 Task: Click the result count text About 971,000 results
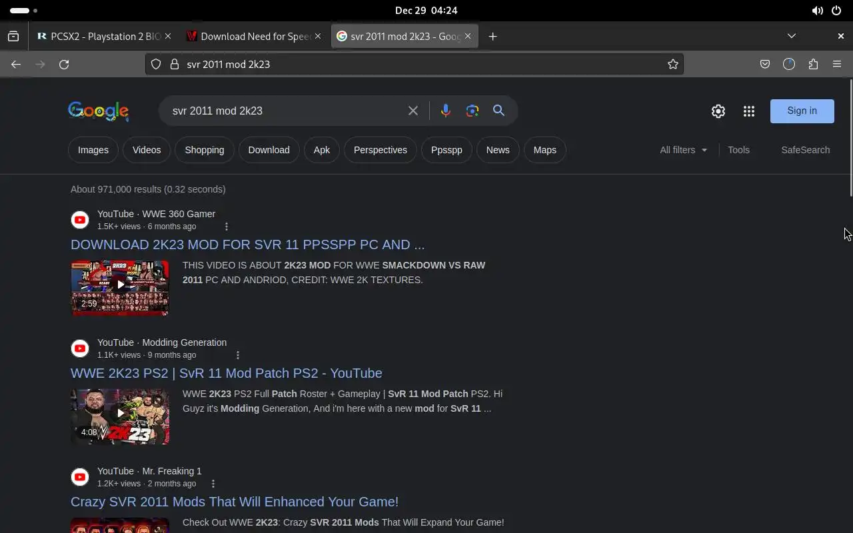148,189
